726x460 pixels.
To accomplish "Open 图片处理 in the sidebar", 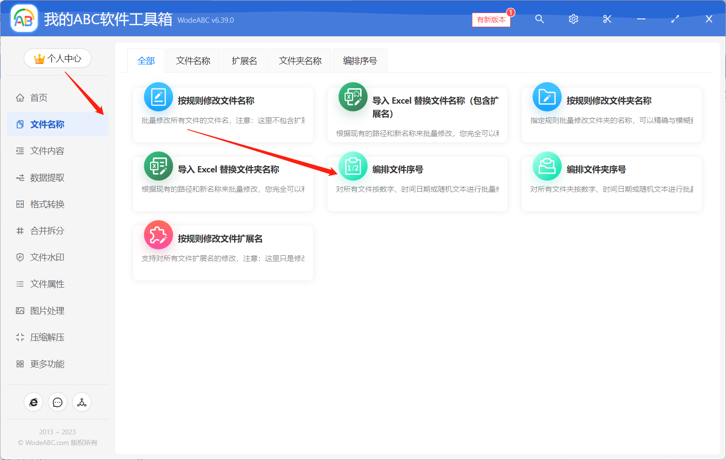I will point(46,310).
